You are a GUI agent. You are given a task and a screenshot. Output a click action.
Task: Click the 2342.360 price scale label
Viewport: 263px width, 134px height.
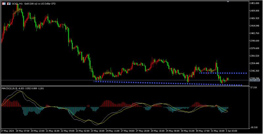tap(255, 71)
